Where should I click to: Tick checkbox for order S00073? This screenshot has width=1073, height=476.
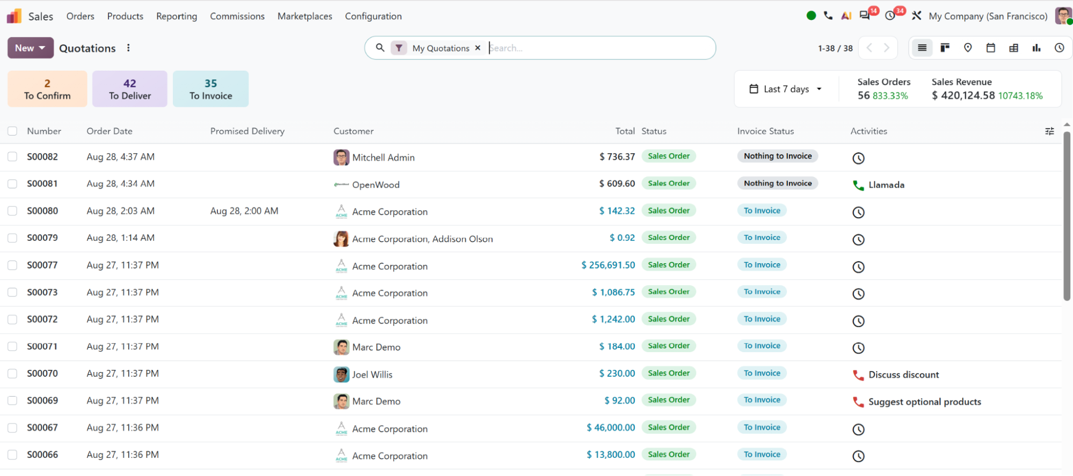pos(12,292)
